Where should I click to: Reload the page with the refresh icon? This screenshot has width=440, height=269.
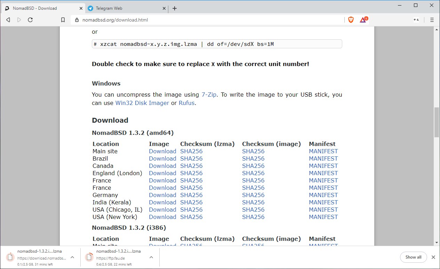pos(30,20)
